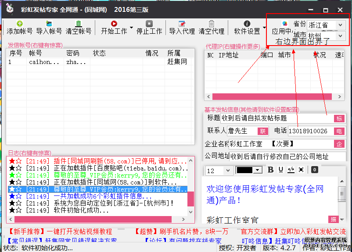Click the proxy list scroll-left arrow
Image resolution: width=352 pixels, height=252 pixels.
click(x=208, y=96)
